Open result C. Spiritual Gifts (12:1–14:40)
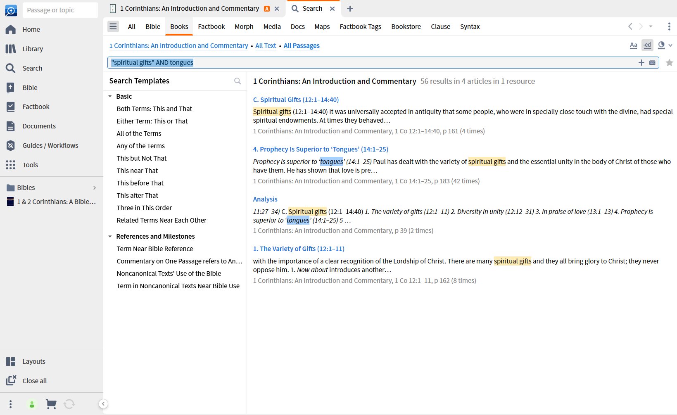 pos(296,100)
